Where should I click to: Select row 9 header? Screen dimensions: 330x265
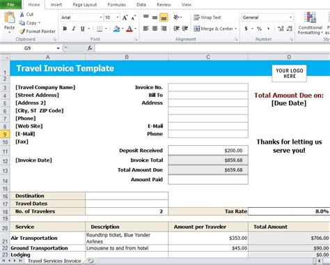click(5, 134)
